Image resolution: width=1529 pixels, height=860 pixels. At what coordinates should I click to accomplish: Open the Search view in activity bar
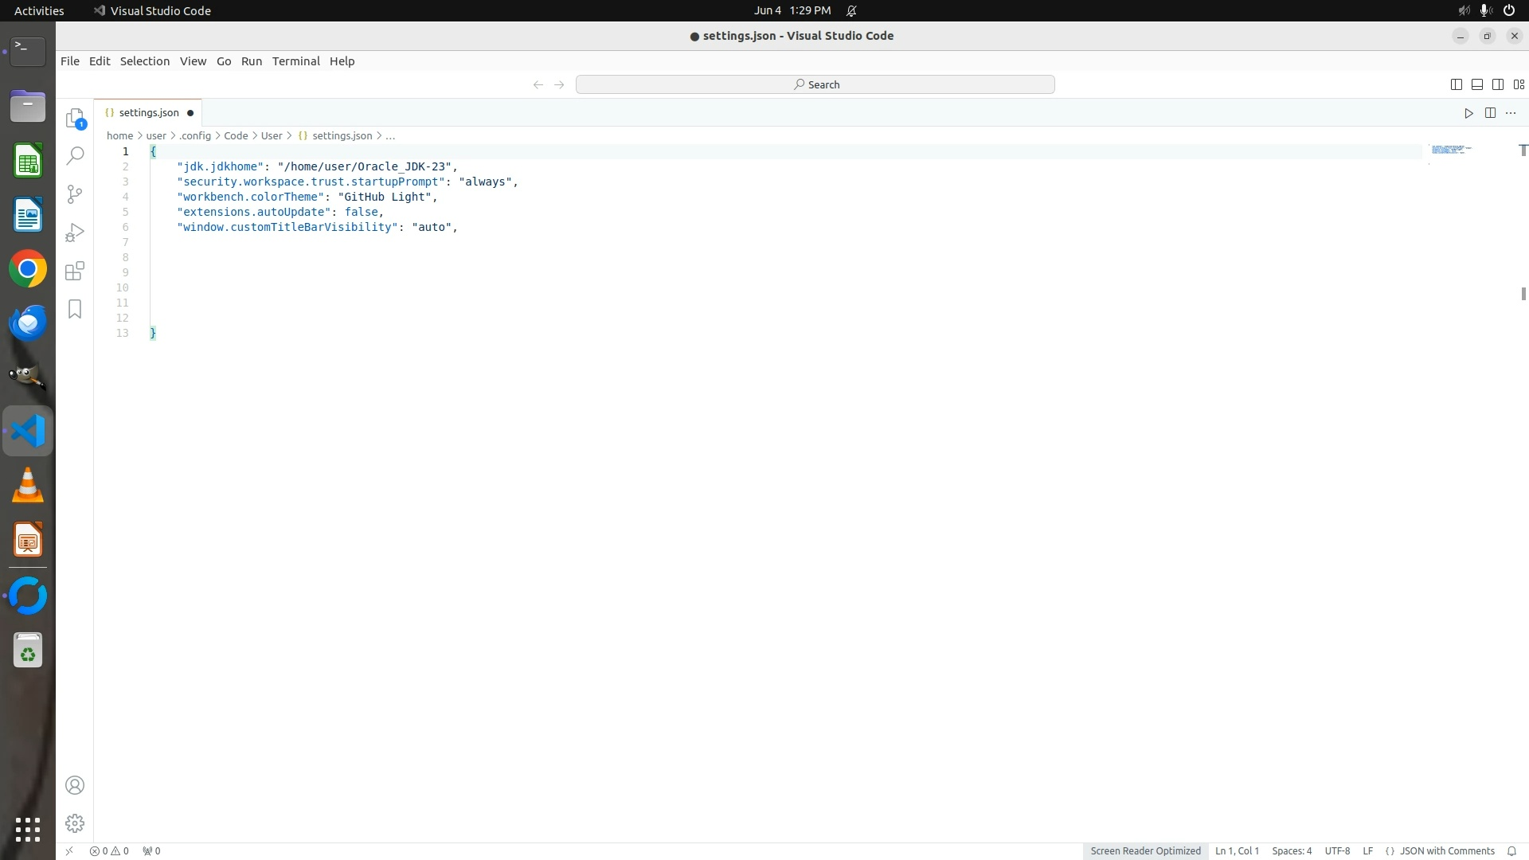tap(75, 155)
